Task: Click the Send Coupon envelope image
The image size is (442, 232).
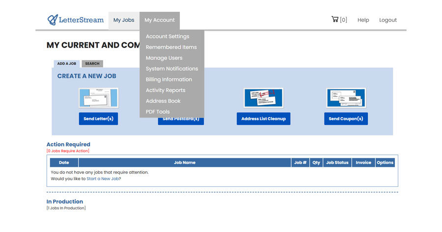Action: tap(346, 98)
